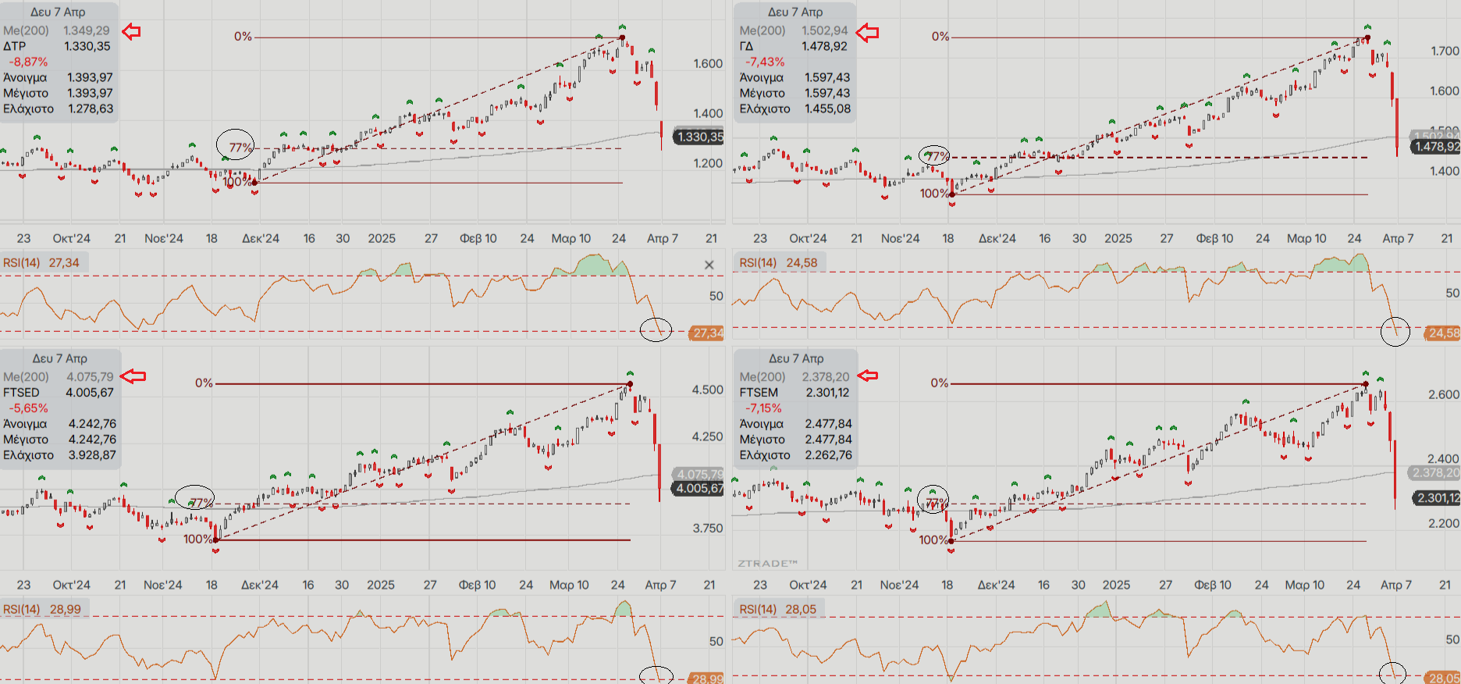Click the 4.500 price level in FTSED chart
Image resolution: width=1461 pixels, height=684 pixels.
pyautogui.click(x=708, y=390)
